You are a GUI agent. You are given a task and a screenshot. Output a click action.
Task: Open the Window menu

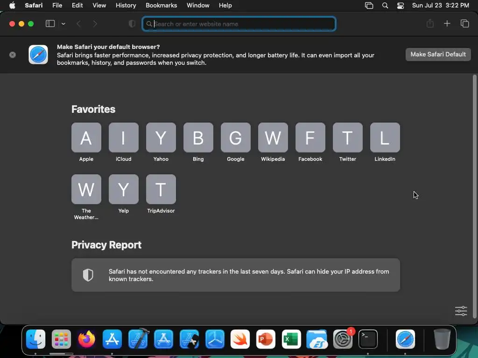[x=198, y=6]
